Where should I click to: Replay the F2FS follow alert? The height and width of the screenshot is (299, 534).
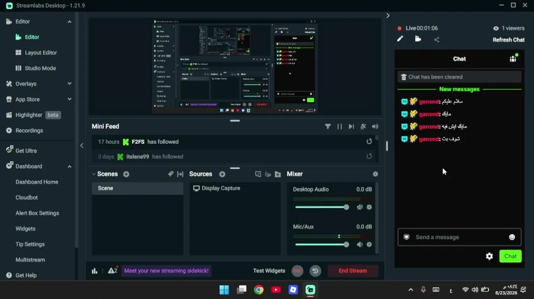pyautogui.click(x=369, y=142)
